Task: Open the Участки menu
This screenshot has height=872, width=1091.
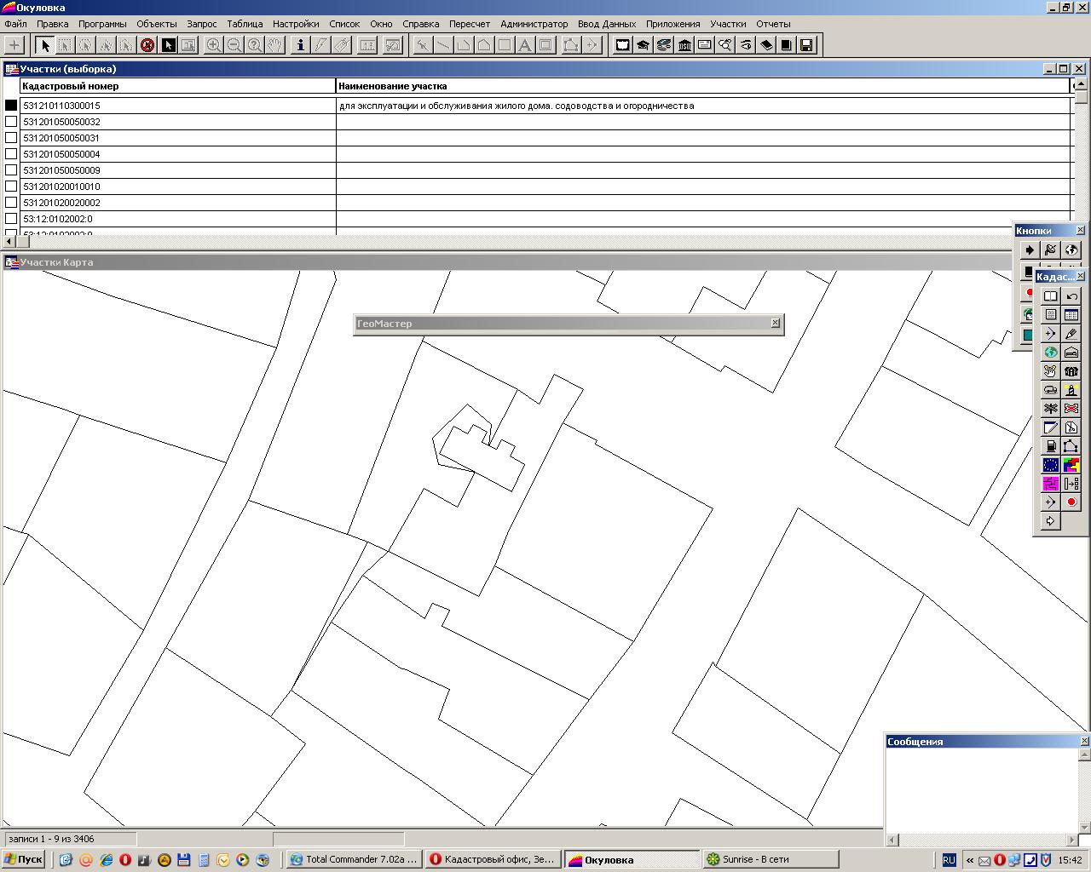Action: pyautogui.click(x=728, y=24)
